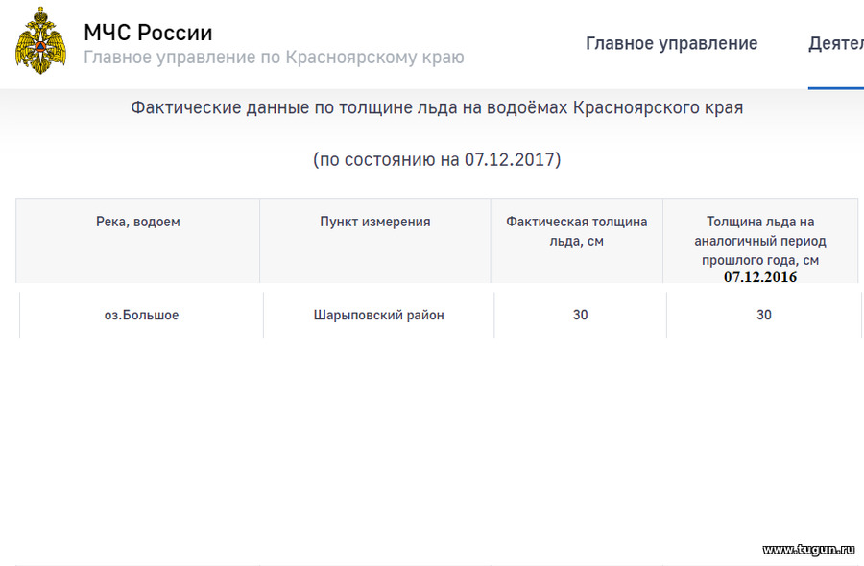Select the 'оз.Большое' table cell
The image size is (864, 566).
pos(141,315)
